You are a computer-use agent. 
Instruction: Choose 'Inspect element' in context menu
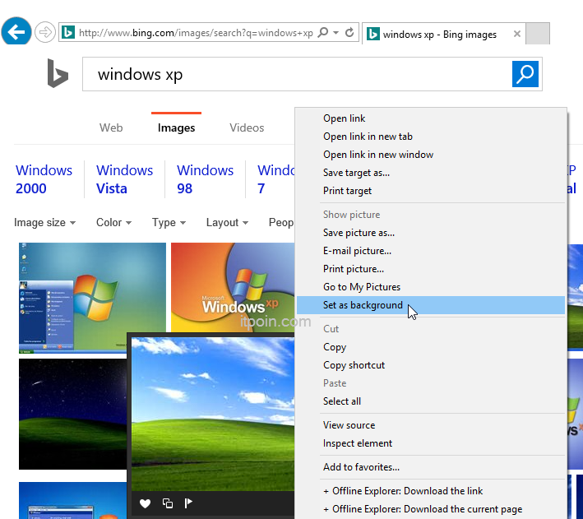pyautogui.click(x=431, y=443)
